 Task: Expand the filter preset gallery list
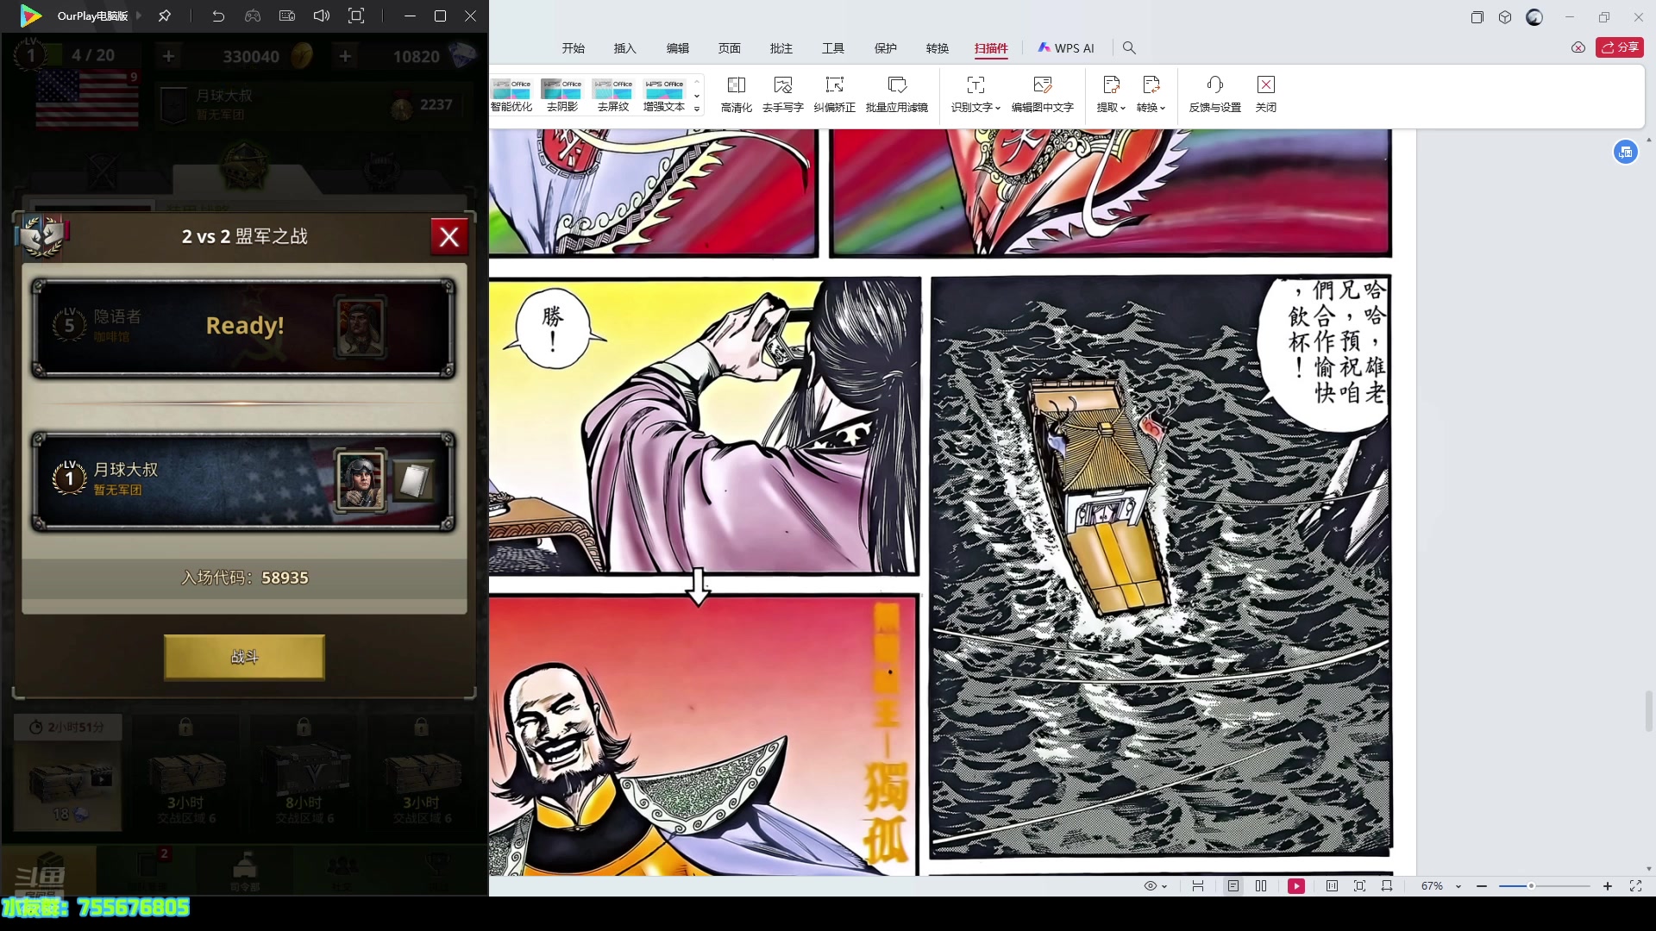697,109
